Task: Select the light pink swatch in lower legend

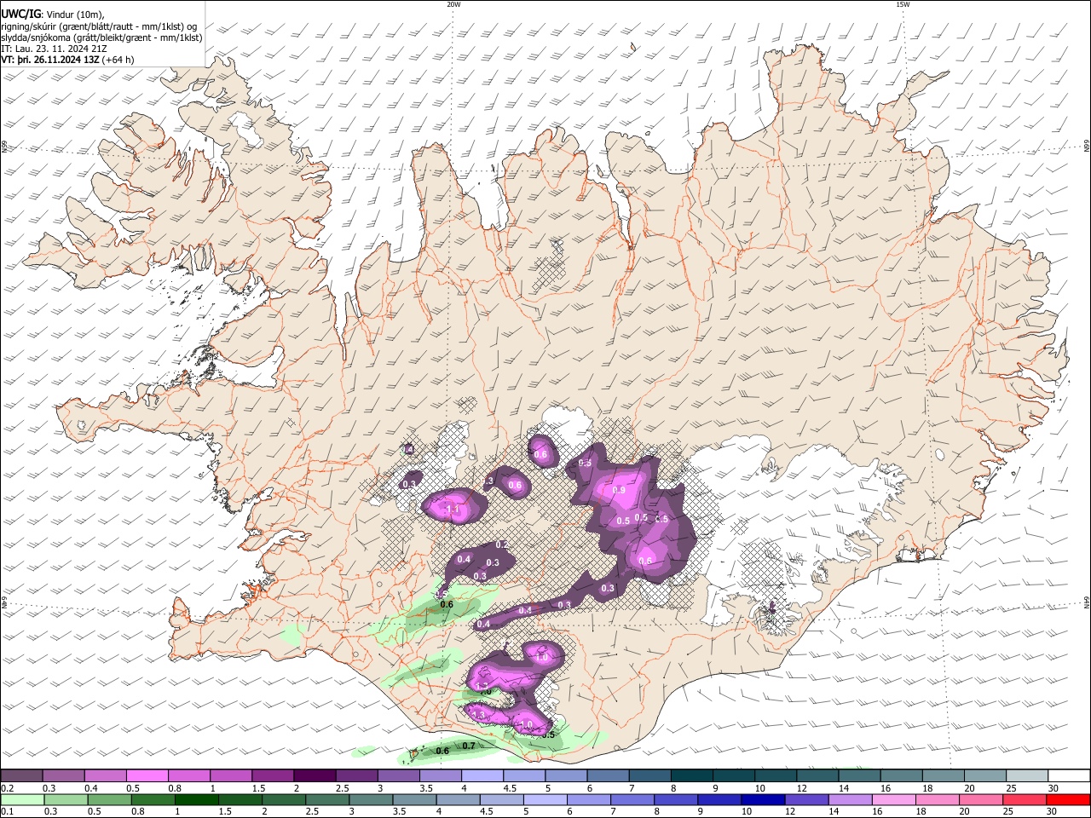Action: tap(893, 799)
